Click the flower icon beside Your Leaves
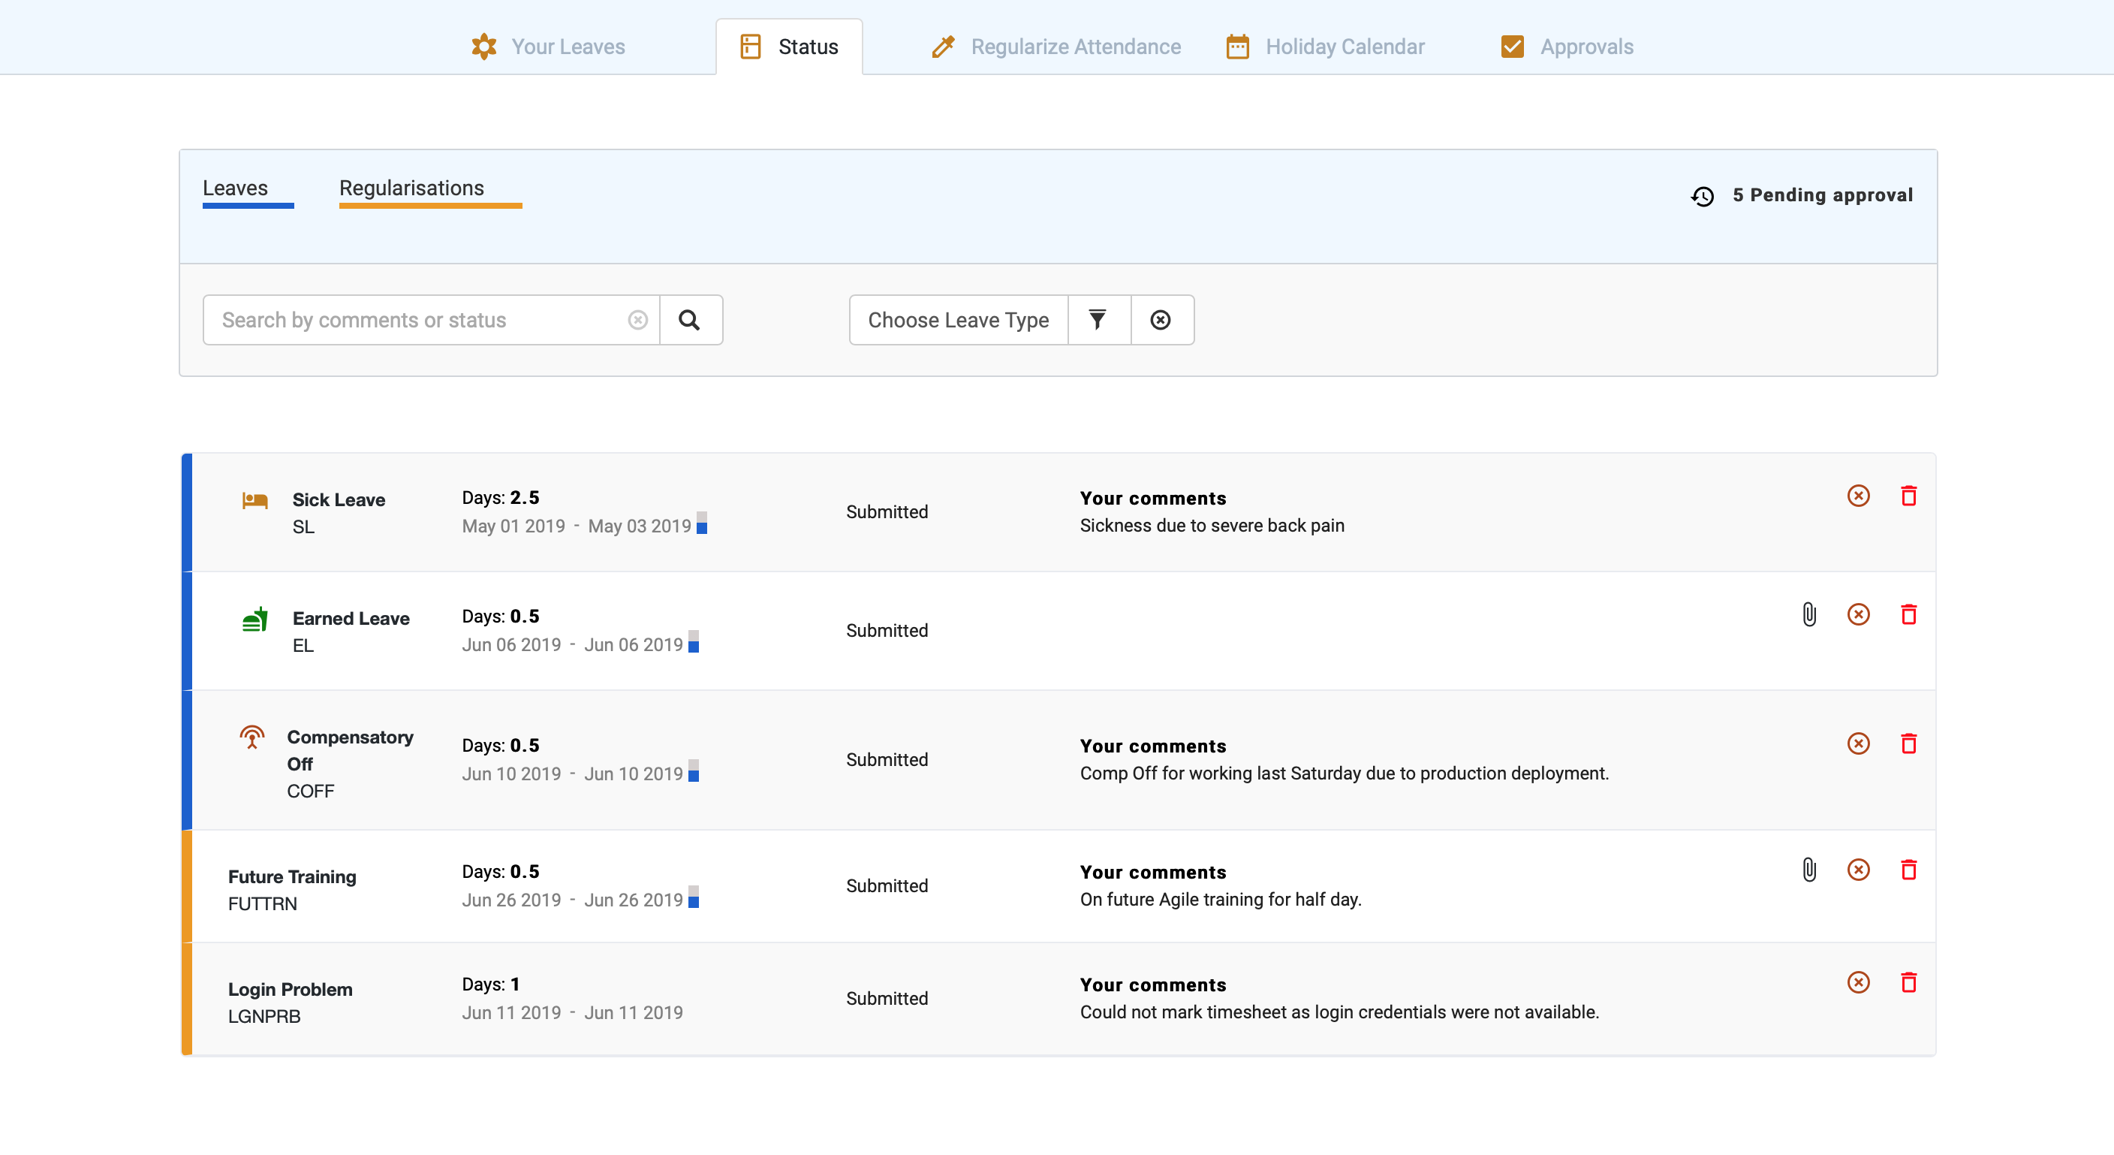The height and width of the screenshot is (1155, 2114). 484,47
